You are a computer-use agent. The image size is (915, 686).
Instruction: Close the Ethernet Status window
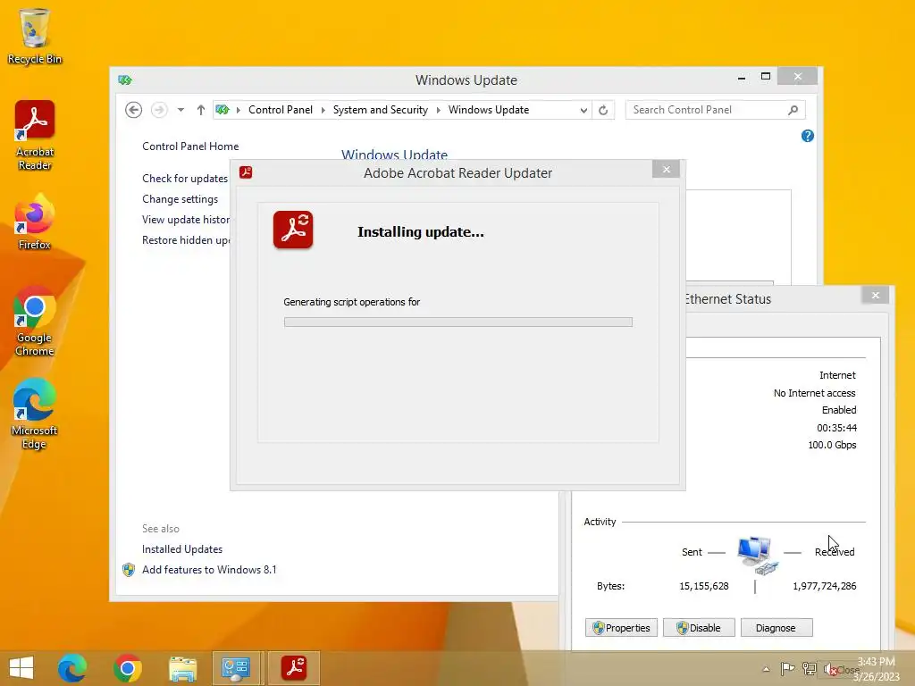tap(876, 295)
